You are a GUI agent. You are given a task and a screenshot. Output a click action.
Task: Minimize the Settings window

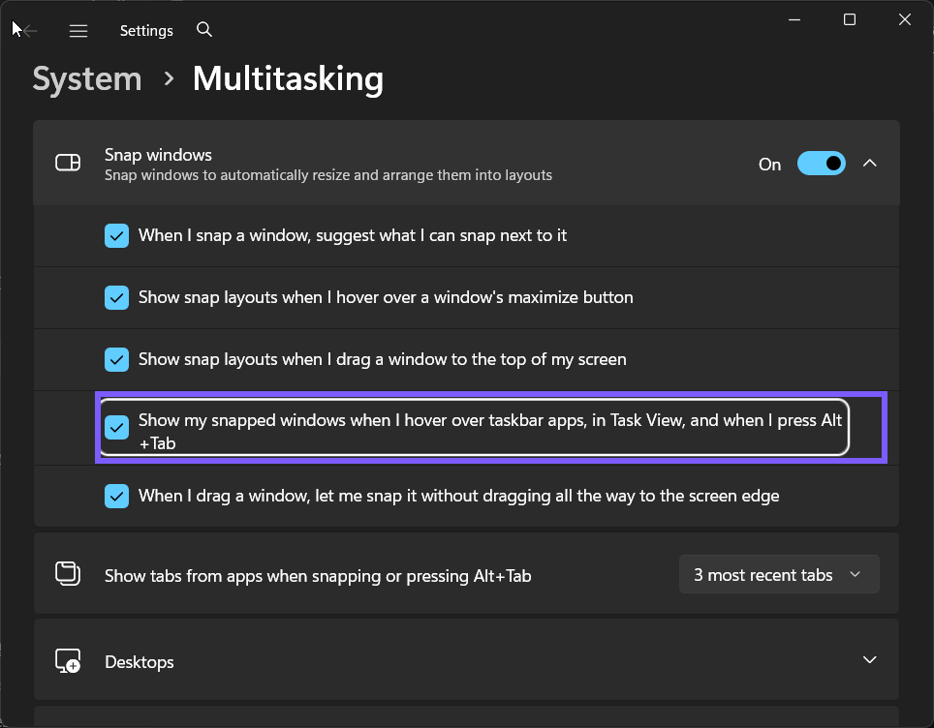point(794,19)
